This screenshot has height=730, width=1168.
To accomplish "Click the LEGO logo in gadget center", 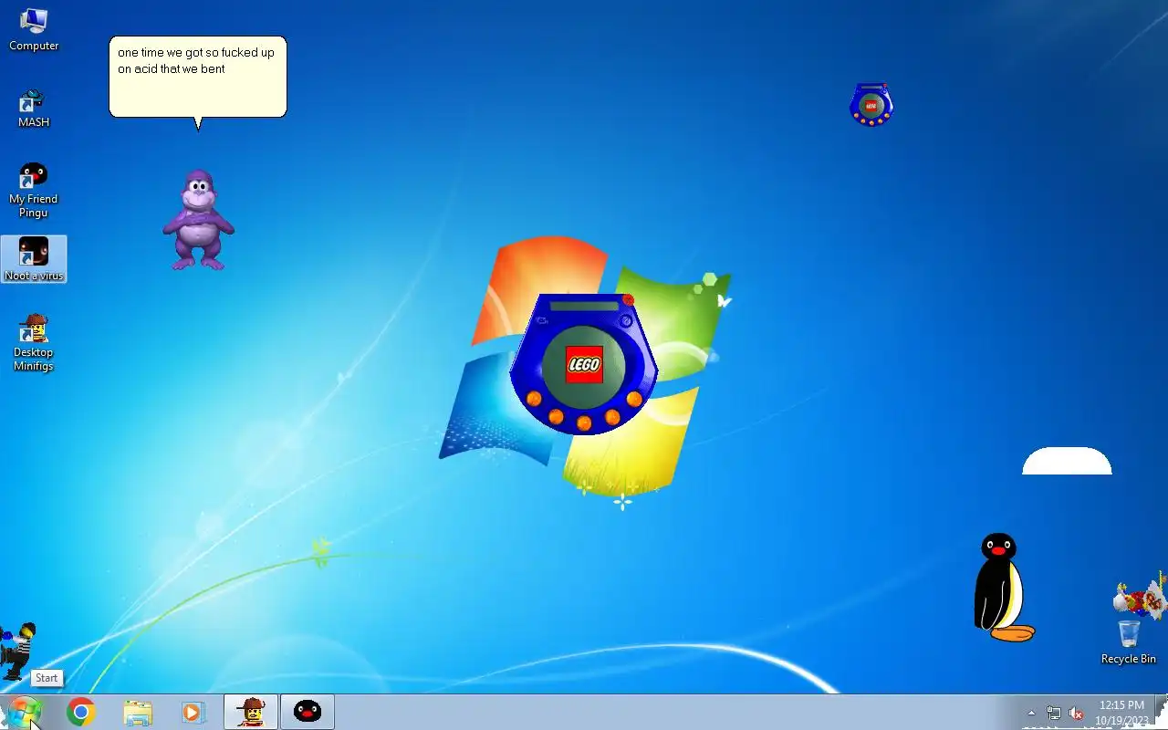I will click(x=584, y=365).
